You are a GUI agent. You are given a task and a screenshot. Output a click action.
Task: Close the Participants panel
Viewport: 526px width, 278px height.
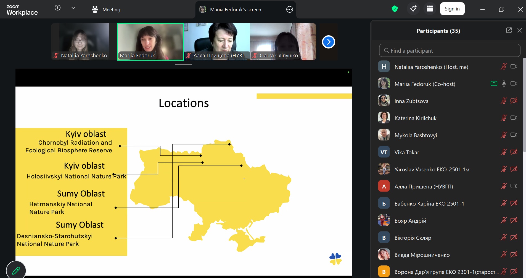point(519,31)
